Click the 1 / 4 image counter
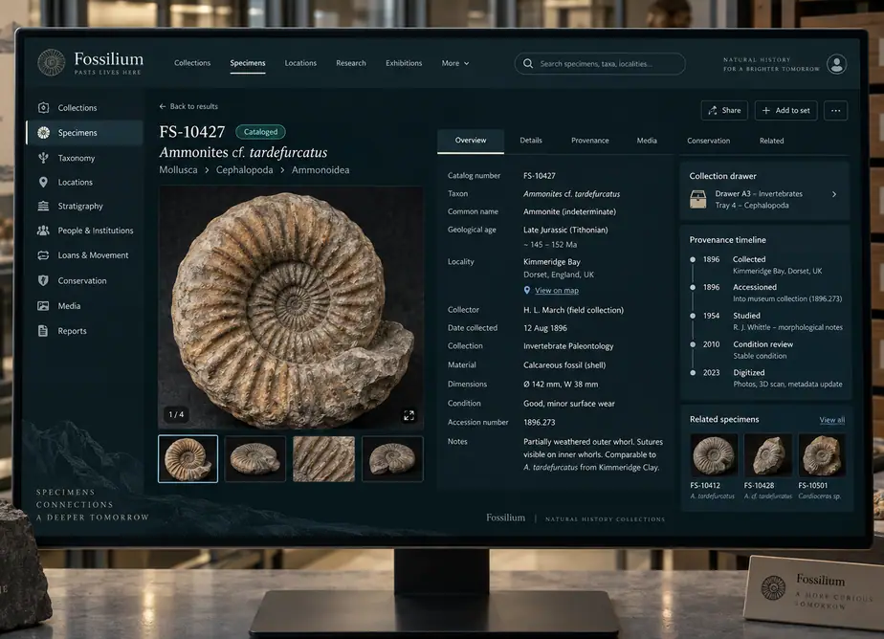Screen dimensions: 884x639 point(176,414)
